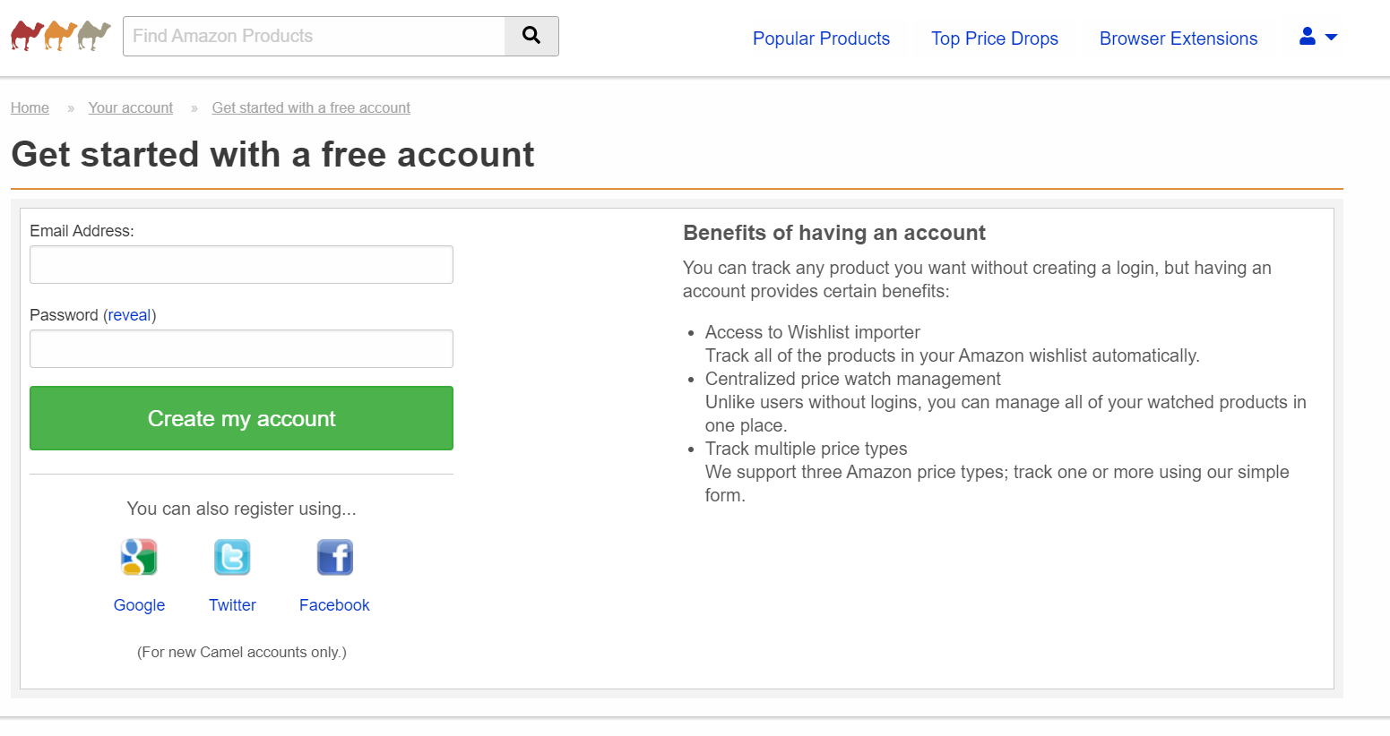This screenshot has width=1390, height=736.
Task: Click the Facebook logo icon
Action: 335,557
